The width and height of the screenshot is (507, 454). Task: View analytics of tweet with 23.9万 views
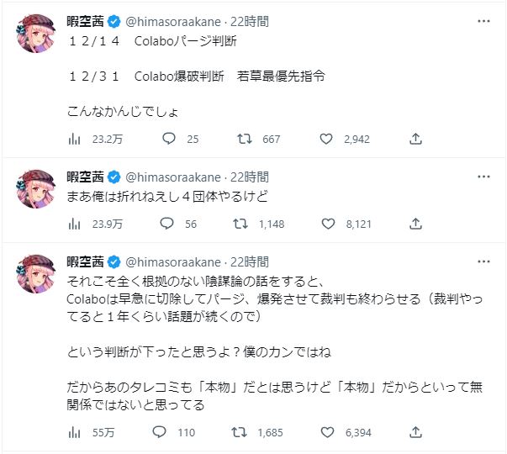tap(74, 224)
